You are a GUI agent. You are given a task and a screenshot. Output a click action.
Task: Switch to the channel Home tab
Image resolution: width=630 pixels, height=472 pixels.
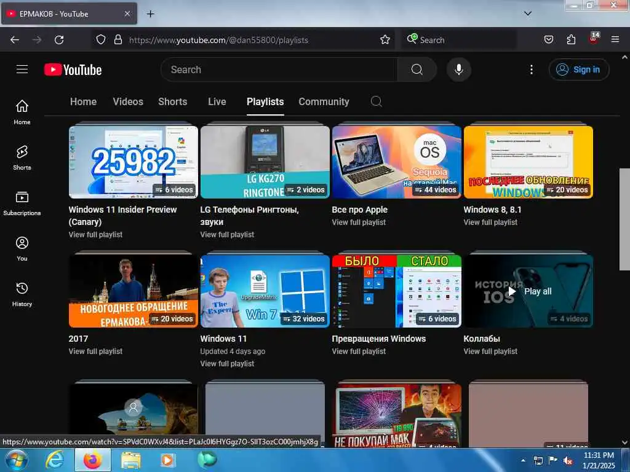click(x=83, y=101)
